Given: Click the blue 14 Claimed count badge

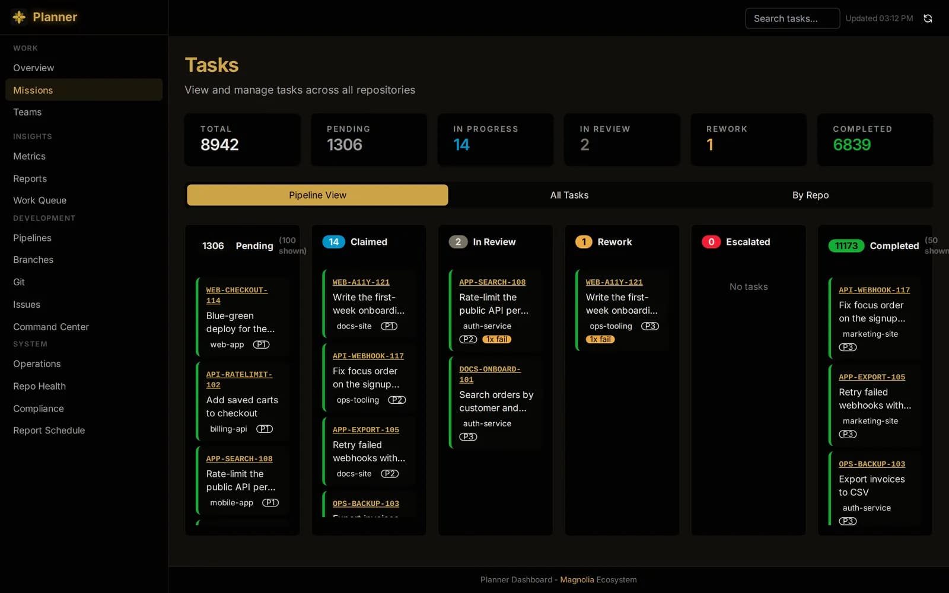Looking at the screenshot, I should (333, 242).
